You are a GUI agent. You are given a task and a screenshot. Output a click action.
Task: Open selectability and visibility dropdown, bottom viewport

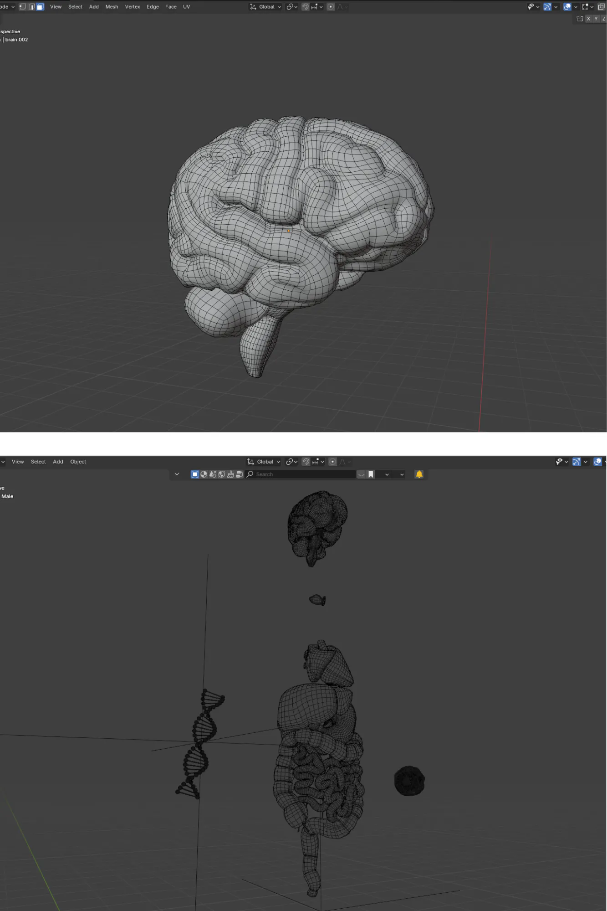click(x=561, y=462)
